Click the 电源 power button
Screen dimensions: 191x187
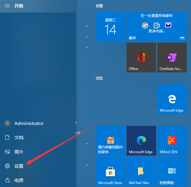tap(19, 180)
